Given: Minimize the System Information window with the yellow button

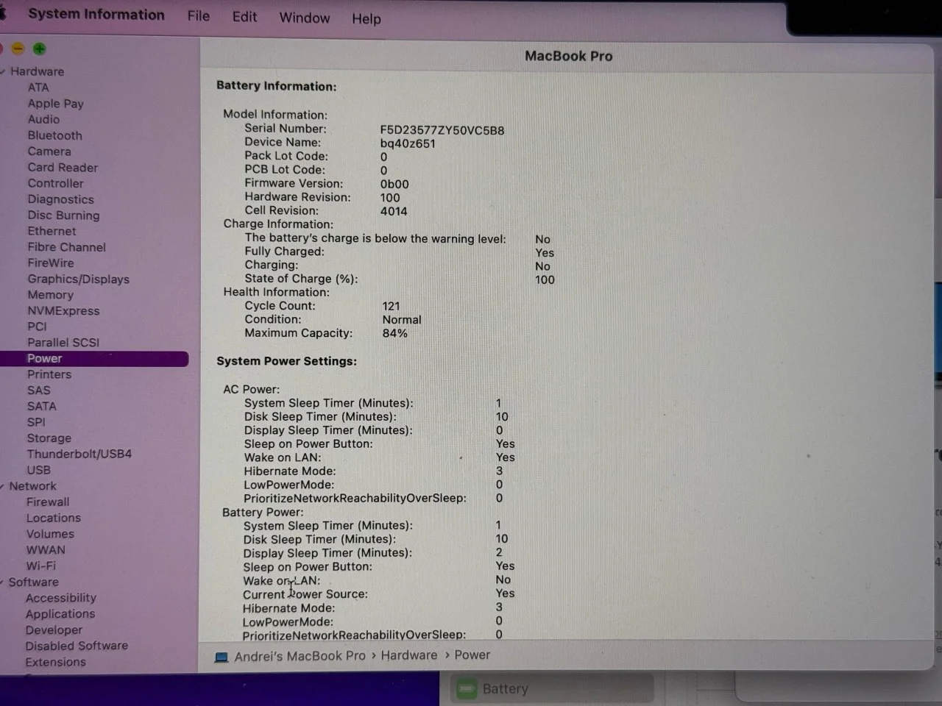Looking at the screenshot, I should click(18, 49).
